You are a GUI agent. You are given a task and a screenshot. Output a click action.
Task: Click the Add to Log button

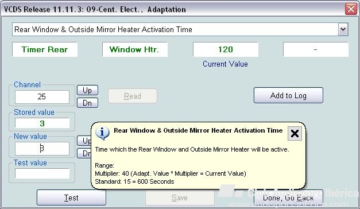tap(288, 95)
